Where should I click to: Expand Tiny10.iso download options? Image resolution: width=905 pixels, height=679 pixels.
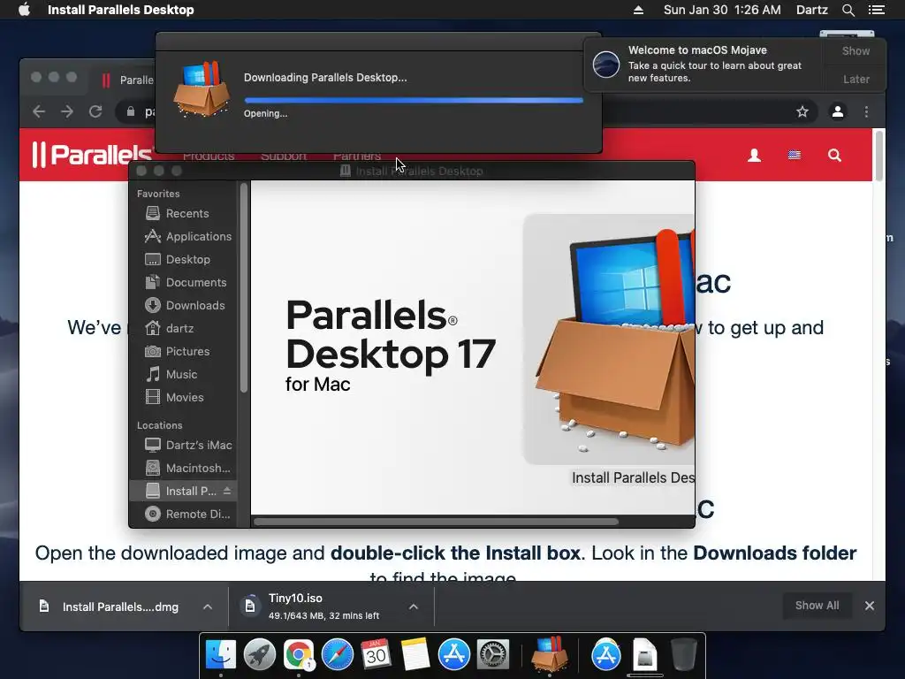point(414,607)
